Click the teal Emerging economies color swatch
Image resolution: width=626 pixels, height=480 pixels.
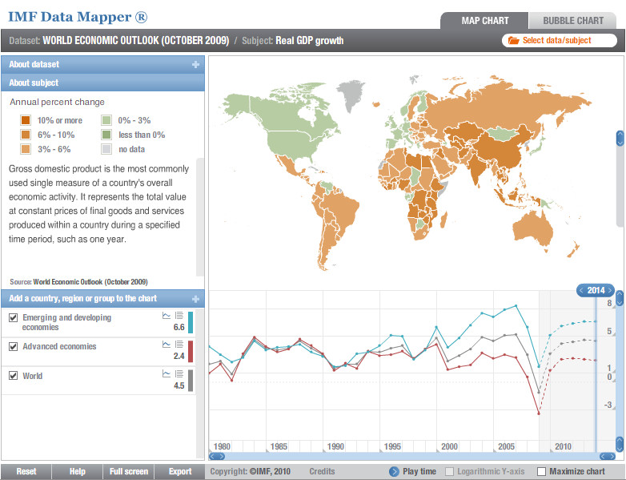191,322
